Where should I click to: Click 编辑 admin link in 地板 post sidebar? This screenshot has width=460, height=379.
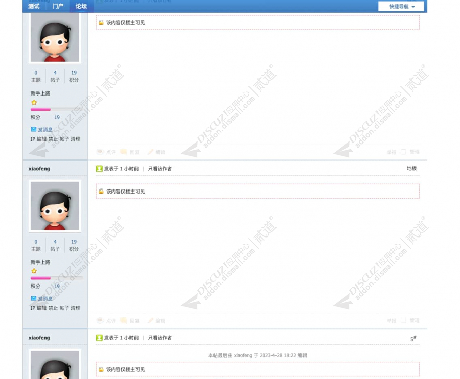pos(41,308)
